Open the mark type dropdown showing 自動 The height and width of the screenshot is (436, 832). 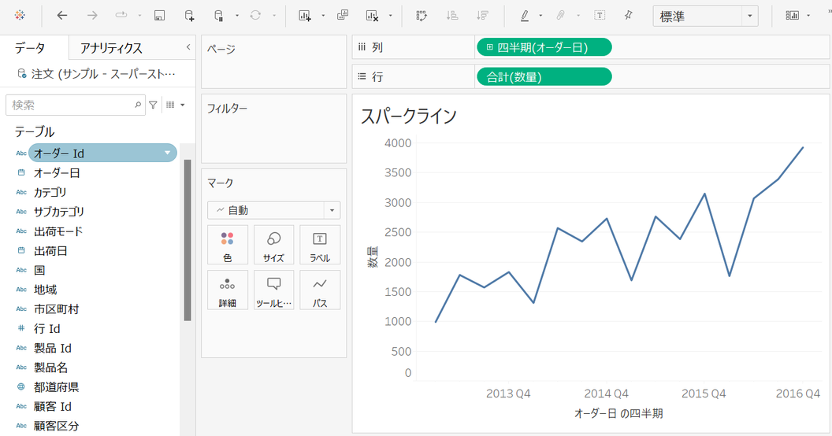coord(274,210)
